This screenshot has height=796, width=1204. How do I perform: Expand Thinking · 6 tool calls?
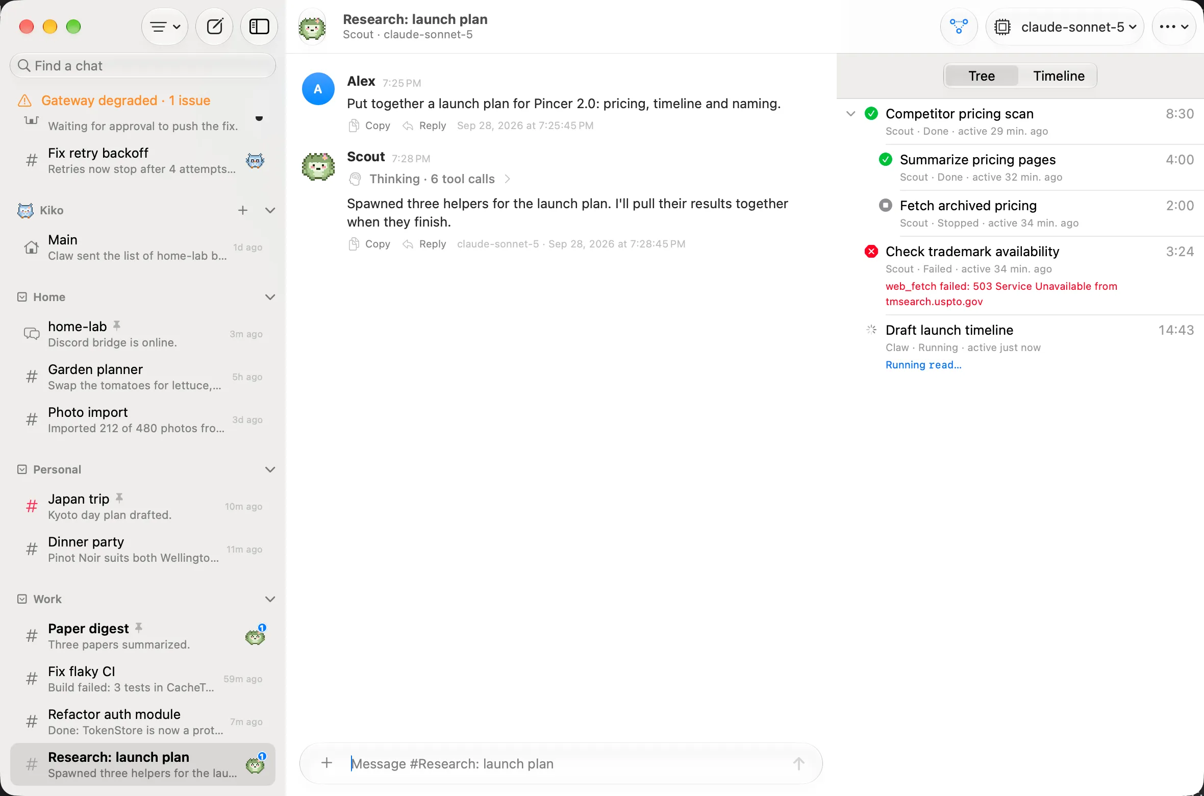430,179
